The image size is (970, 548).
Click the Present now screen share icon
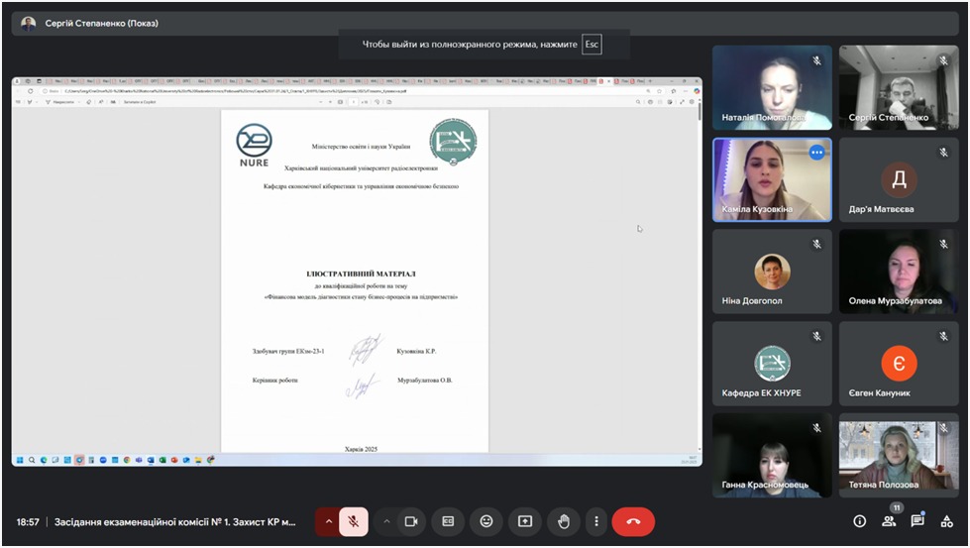pyautogui.click(x=525, y=521)
